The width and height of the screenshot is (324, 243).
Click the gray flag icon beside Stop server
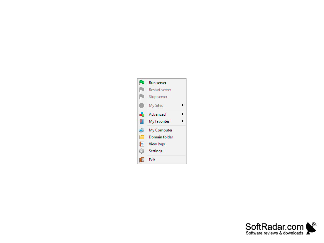(142, 96)
